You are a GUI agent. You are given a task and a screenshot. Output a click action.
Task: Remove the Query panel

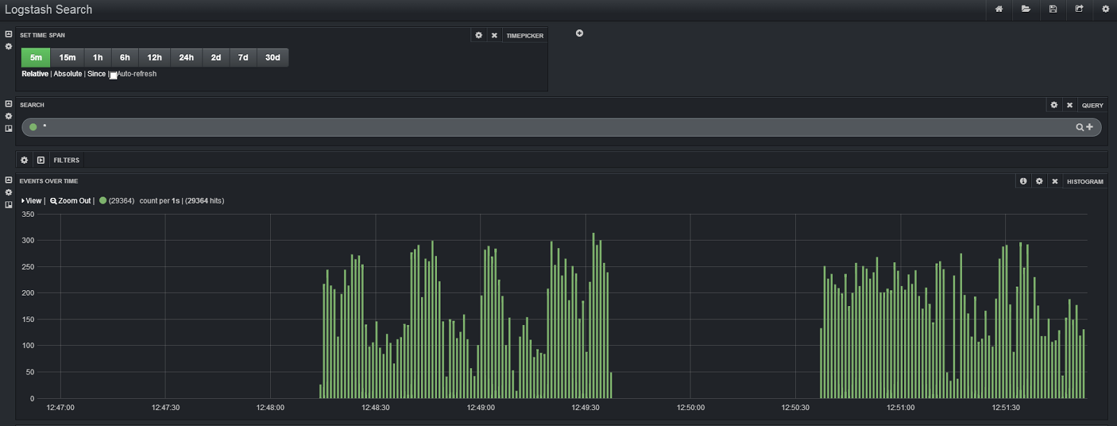pyautogui.click(x=1070, y=105)
